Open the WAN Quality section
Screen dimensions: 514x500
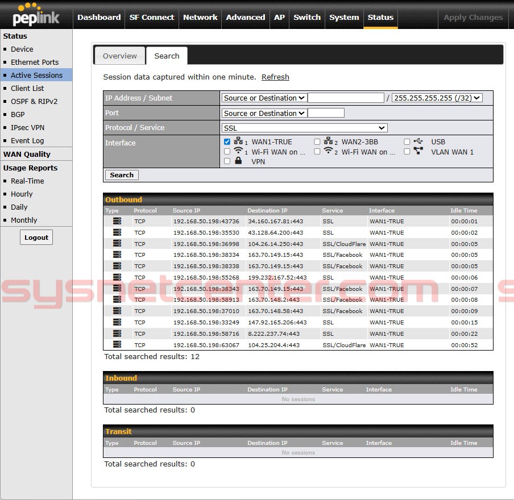(x=27, y=154)
